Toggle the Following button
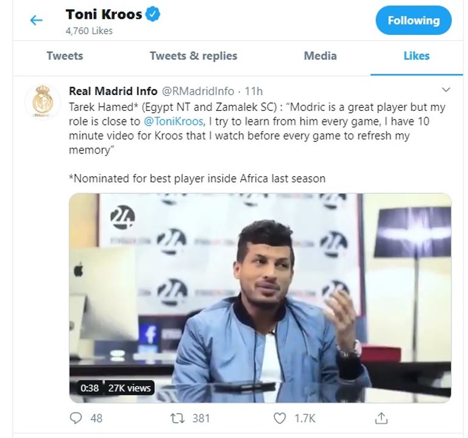 [413, 21]
